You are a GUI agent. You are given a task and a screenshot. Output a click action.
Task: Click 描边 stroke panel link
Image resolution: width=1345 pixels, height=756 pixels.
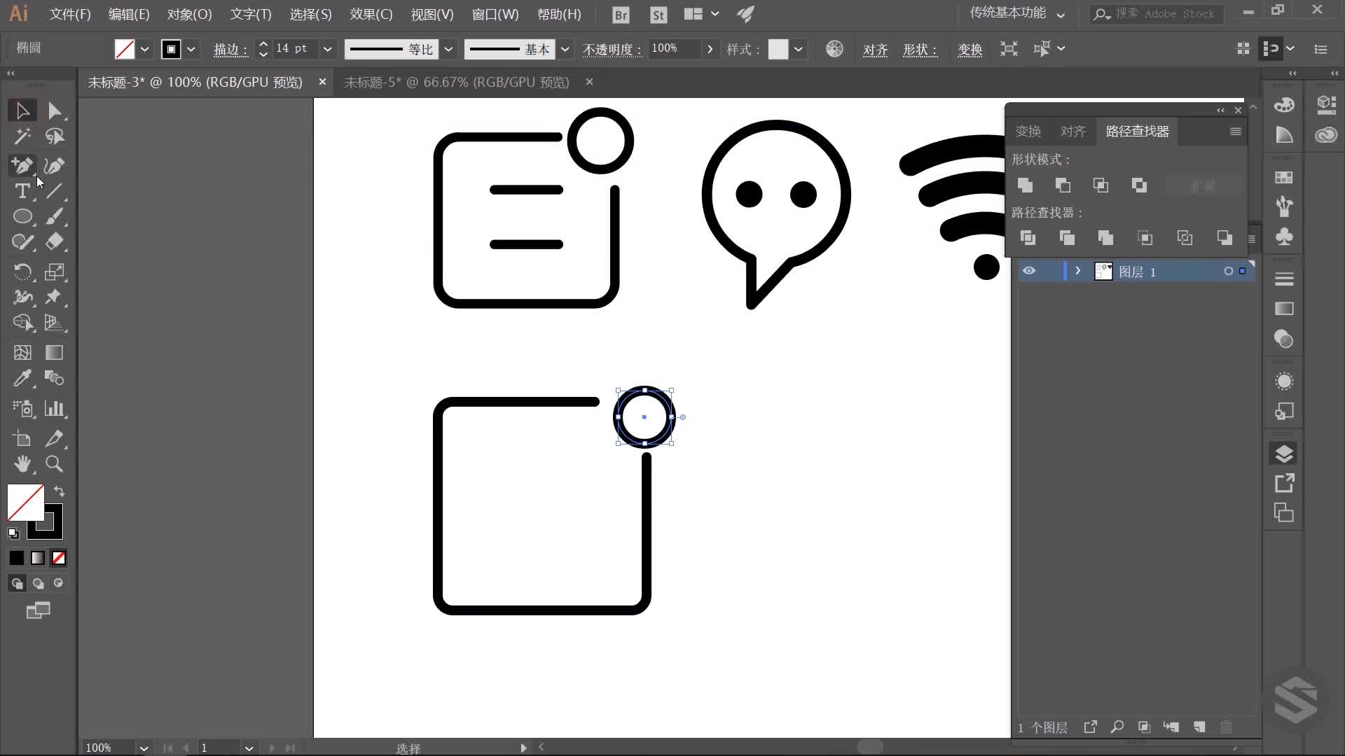coord(230,50)
